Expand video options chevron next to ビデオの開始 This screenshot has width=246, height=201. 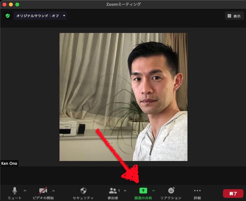click(x=53, y=191)
